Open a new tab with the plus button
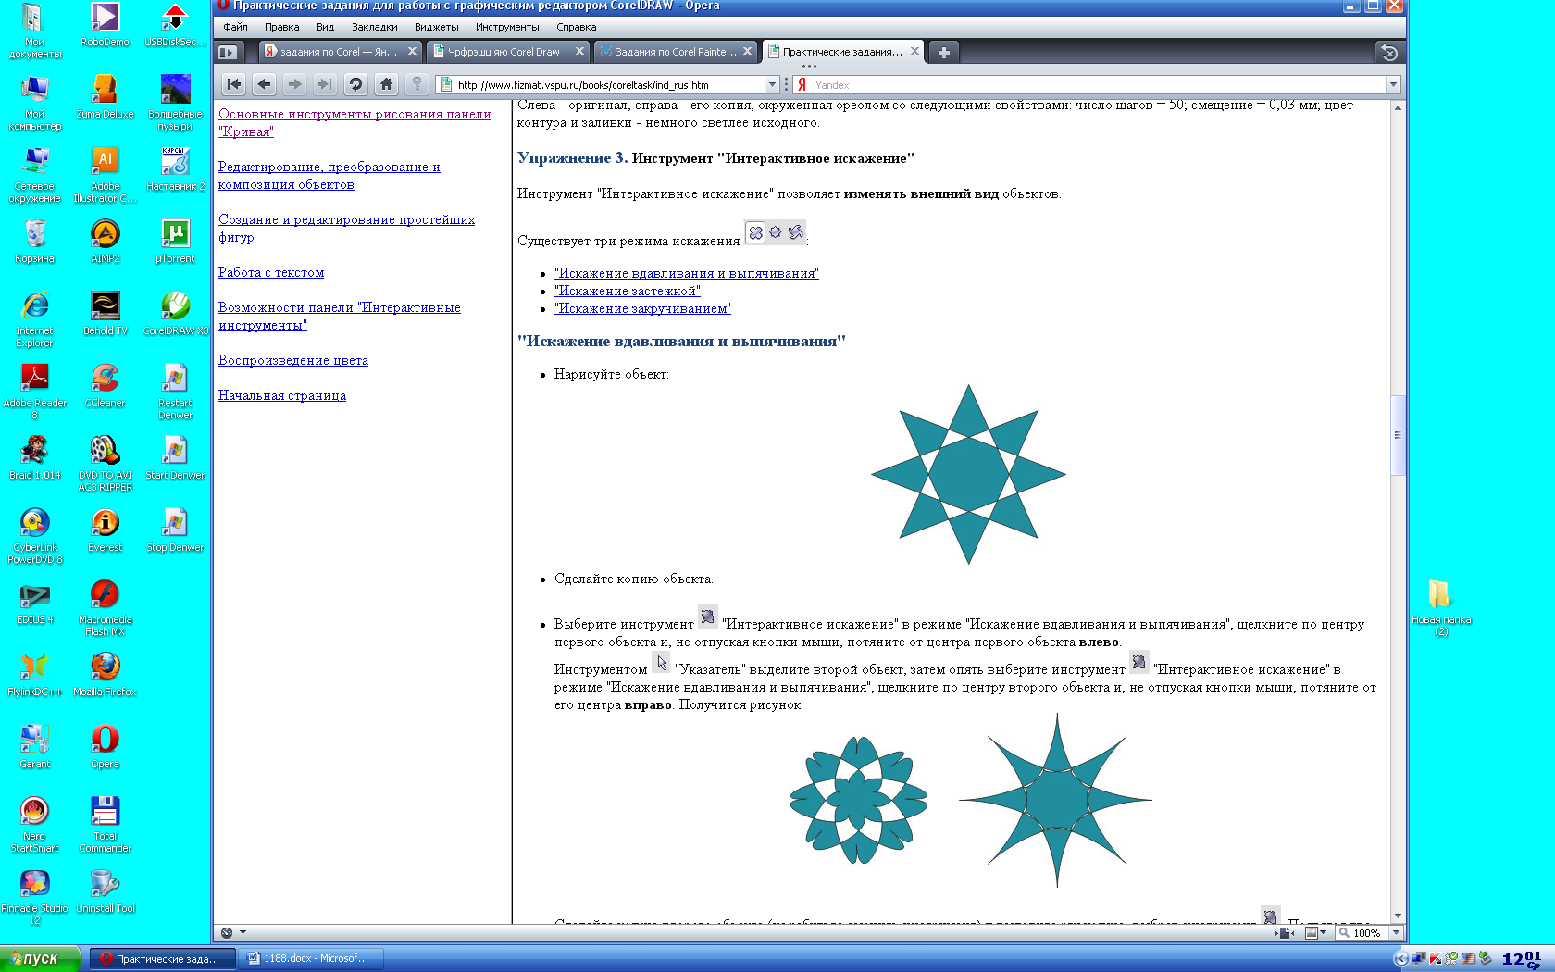The width and height of the screenshot is (1555, 972). [x=943, y=53]
